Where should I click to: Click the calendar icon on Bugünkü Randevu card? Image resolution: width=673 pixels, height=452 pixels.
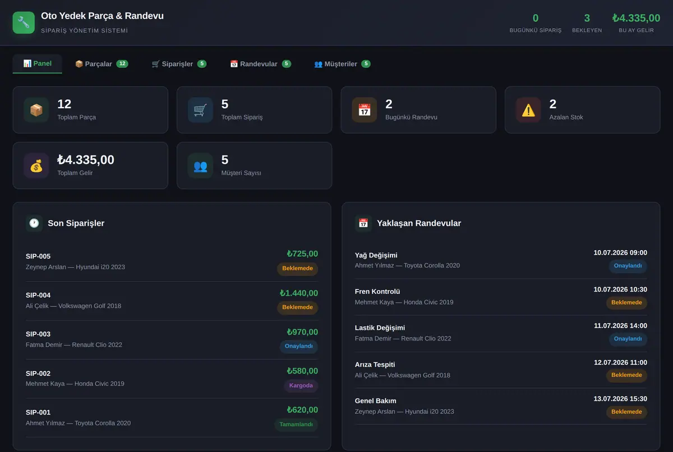click(365, 110)
